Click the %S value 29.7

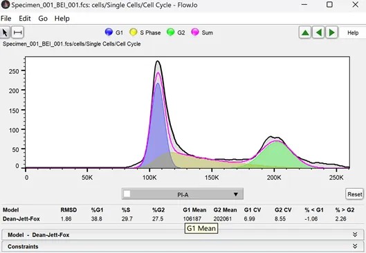[x=127, y=218]
